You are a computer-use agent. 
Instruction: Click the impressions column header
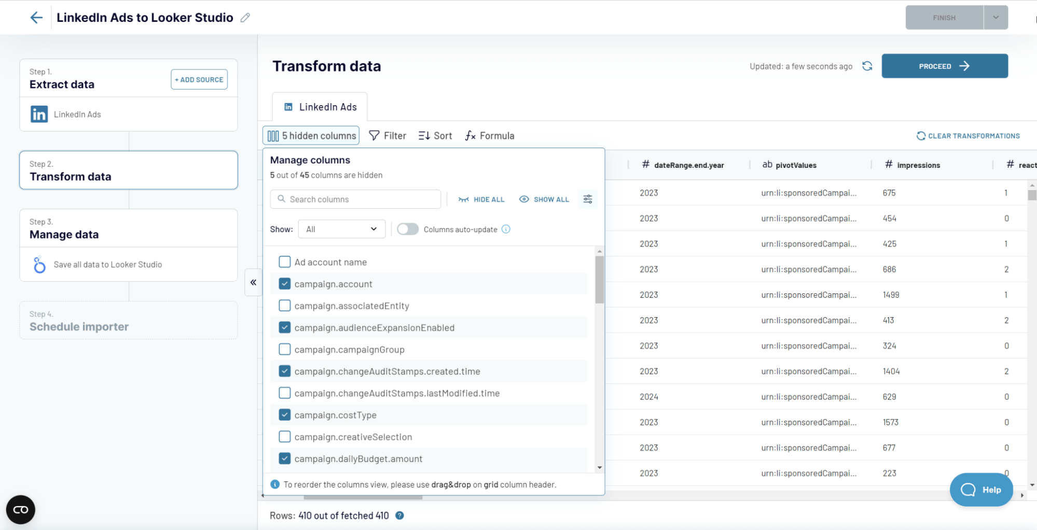click(932, 165)
